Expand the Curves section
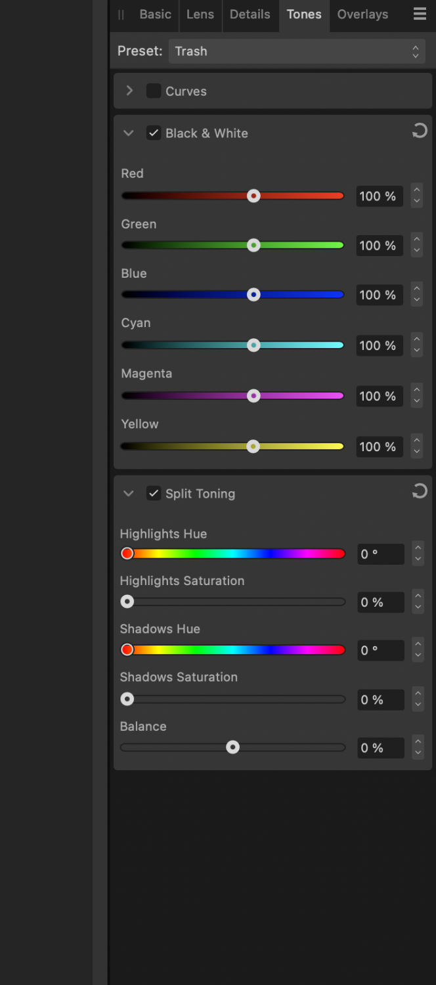Viewport: 436px width, 985px height. coord(129,91)
